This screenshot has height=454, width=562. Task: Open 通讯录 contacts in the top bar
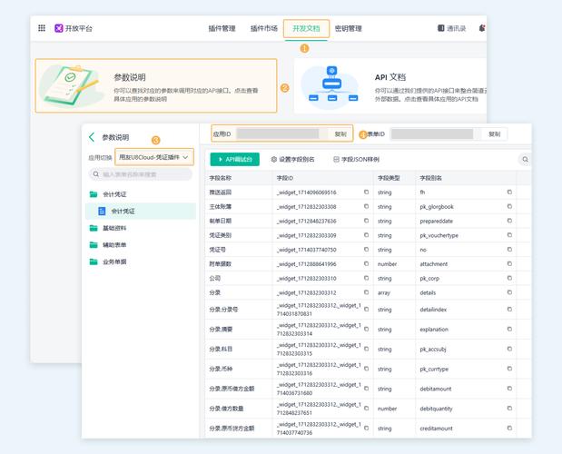(x=451, y=28)
